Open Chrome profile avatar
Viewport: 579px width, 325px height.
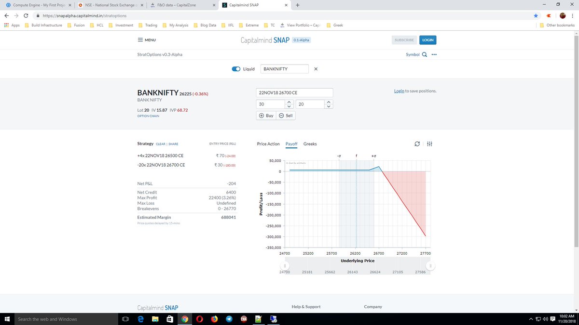[562, 15]
